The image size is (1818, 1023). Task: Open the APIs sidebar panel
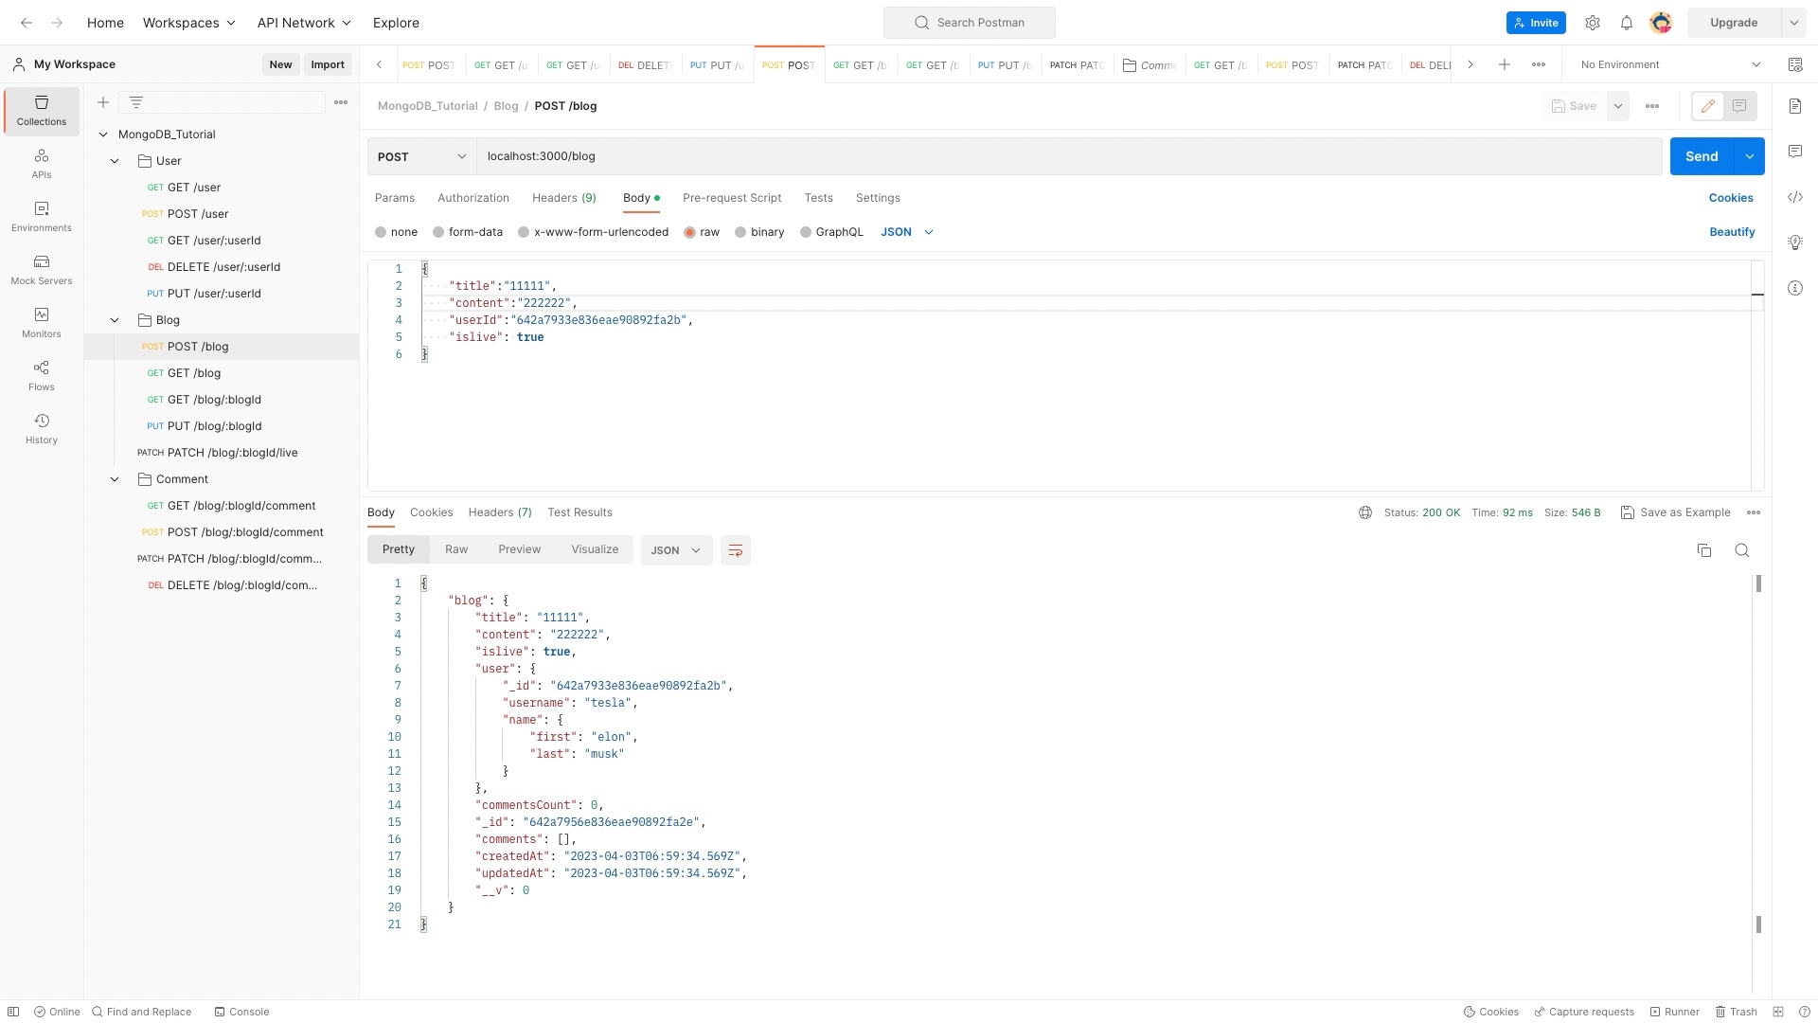[x=42, y=164]
